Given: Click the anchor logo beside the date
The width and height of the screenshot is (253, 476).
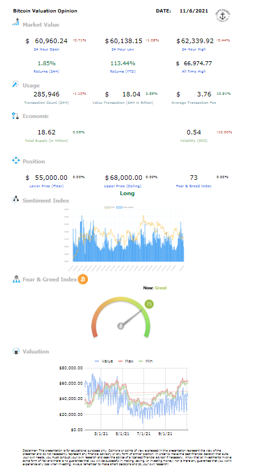Looking at the screenshot, I should [223, 15].
